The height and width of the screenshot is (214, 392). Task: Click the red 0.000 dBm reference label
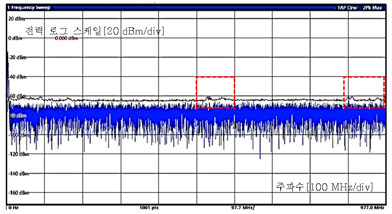click(x=66, y=38)
